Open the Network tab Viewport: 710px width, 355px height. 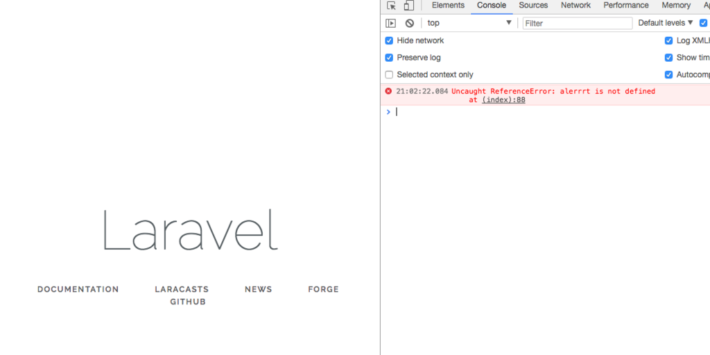[x=575, y=6]
